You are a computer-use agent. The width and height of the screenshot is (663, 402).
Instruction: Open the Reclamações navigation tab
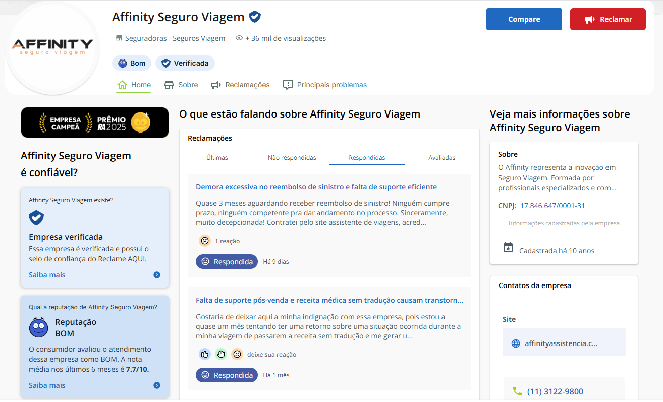(240, 85)
